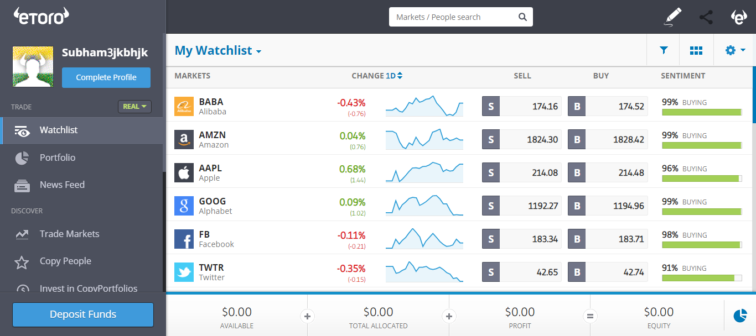Viewport: 756px width, 336px height.
Task: Click the Twitter logo icon
Action: coord(184,272)
